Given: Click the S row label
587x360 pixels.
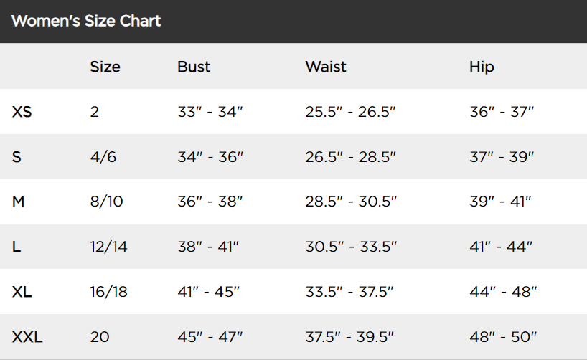Looking at the screenshot, I should [17, 157].
